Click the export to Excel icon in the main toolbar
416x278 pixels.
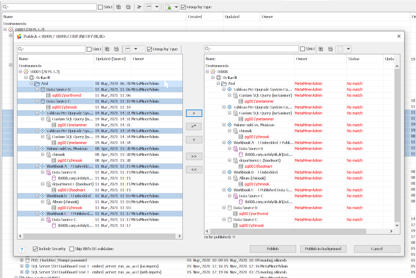click(x=169, y=7)
